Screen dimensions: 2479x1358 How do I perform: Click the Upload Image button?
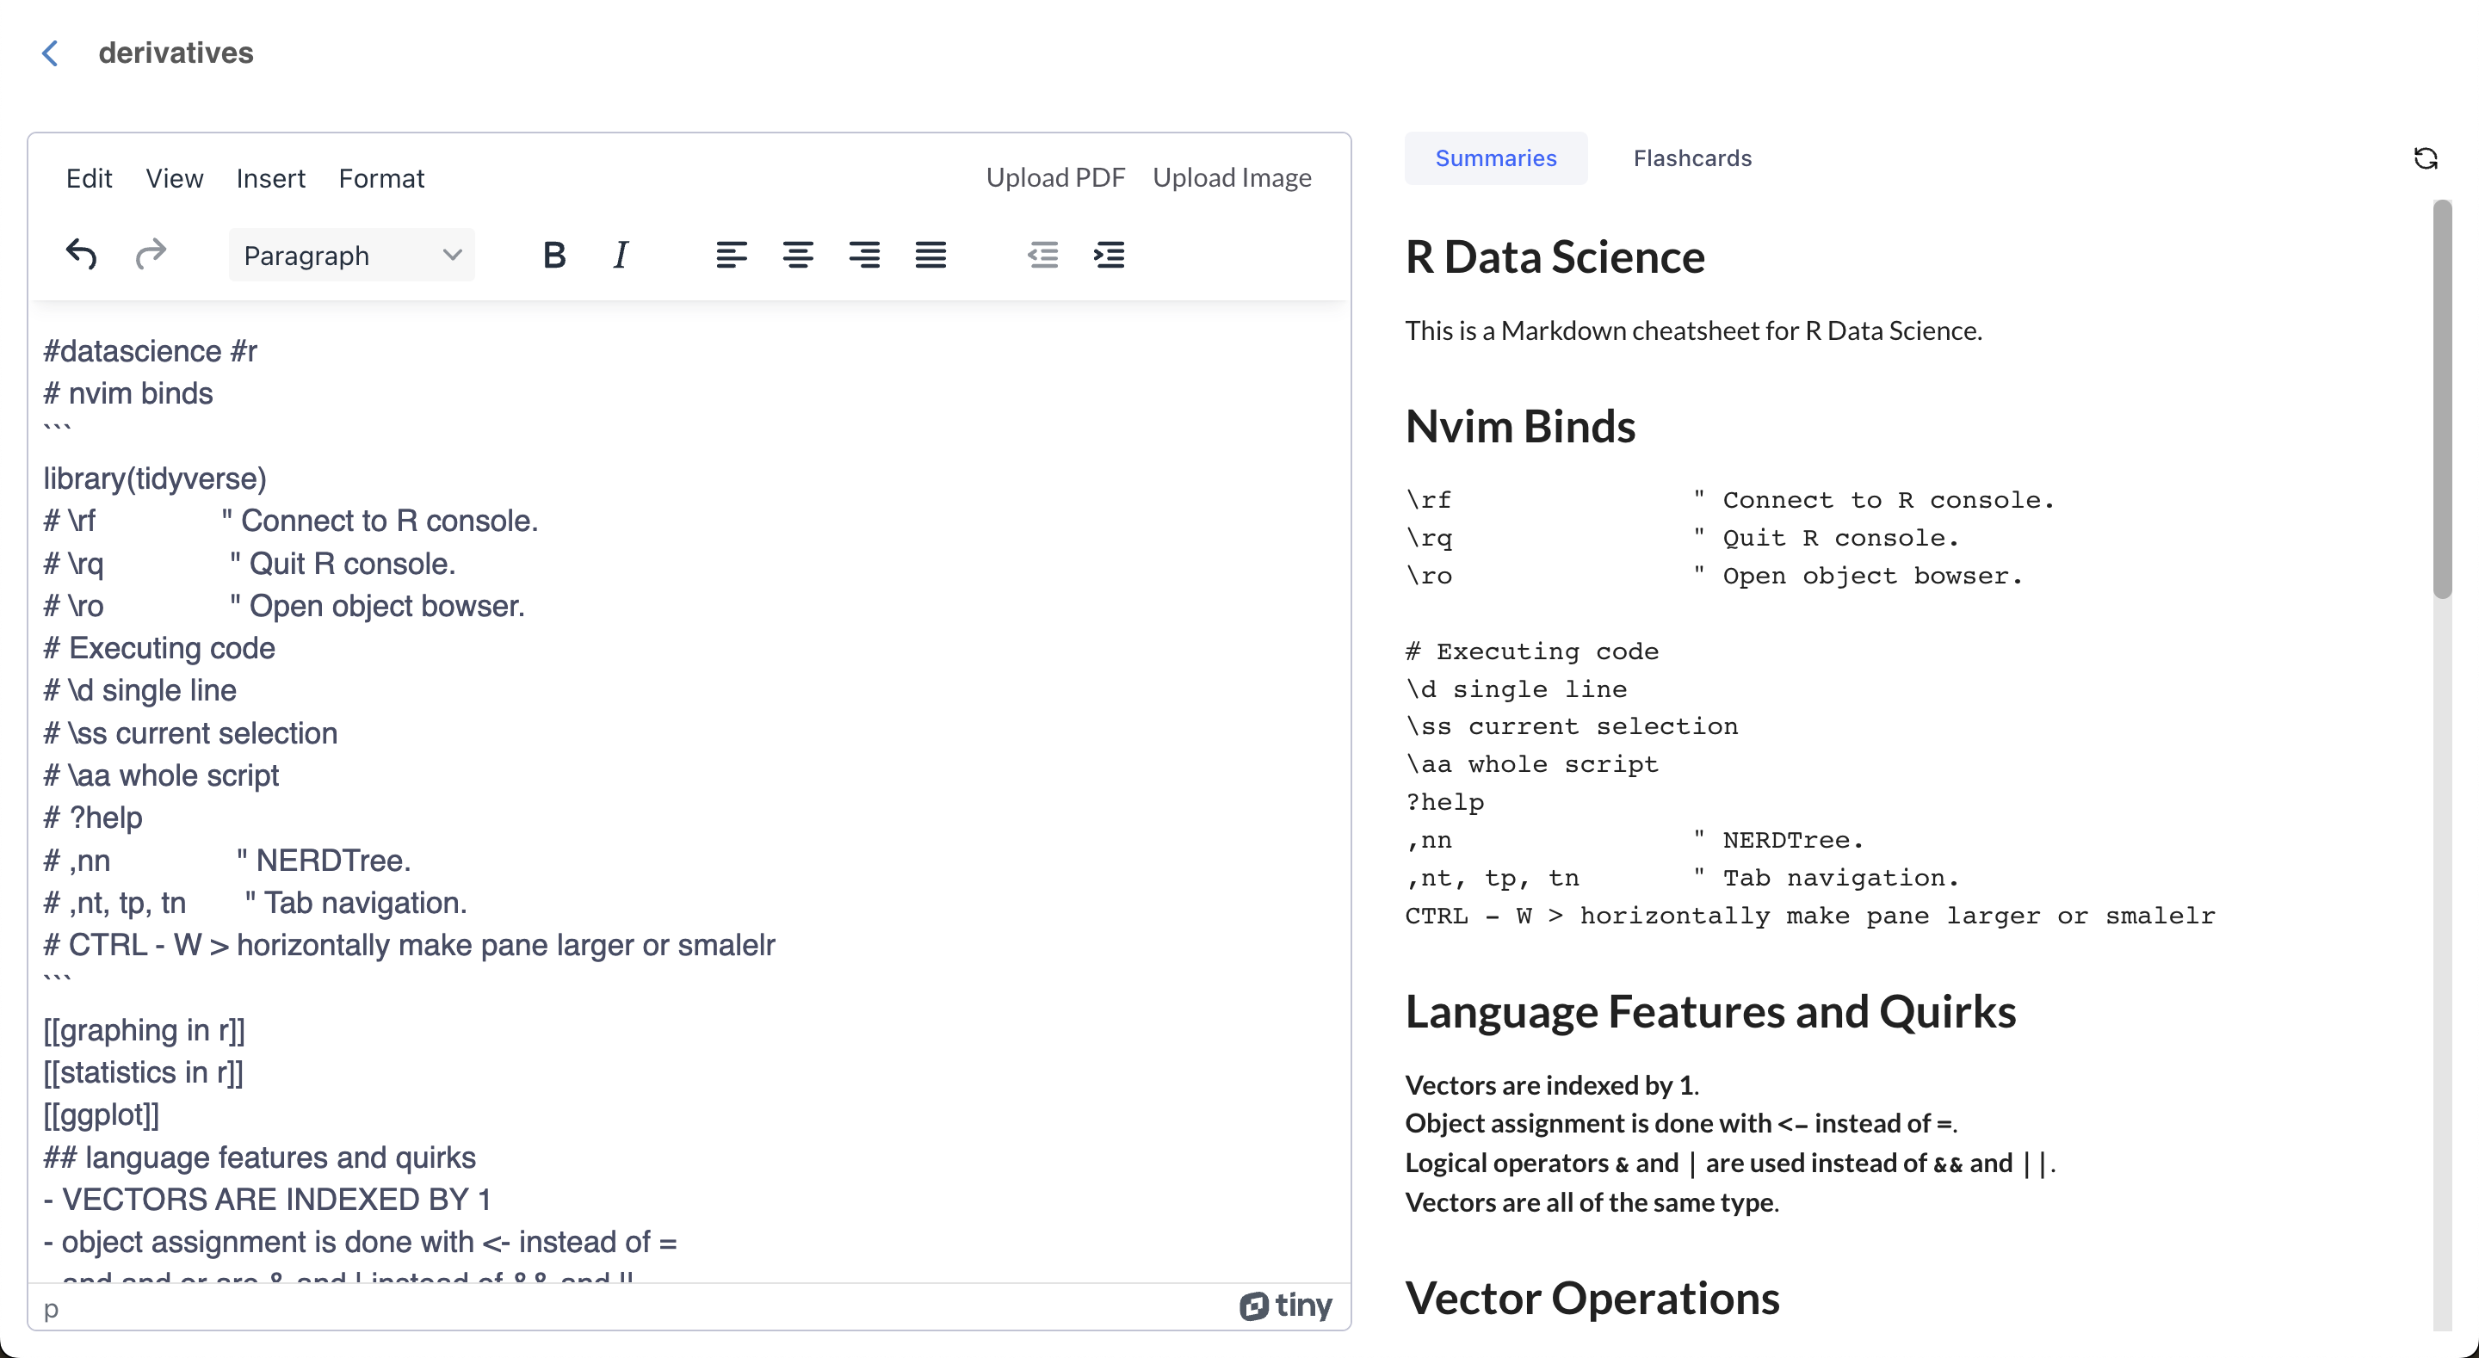[1232, 178]
